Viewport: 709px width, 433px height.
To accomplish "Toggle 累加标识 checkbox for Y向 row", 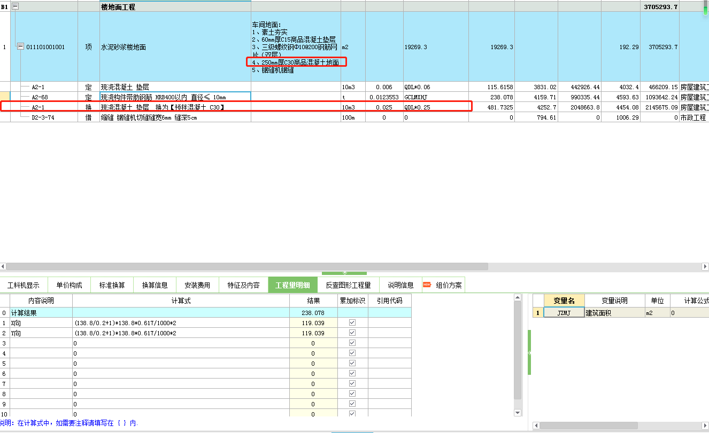I will (352, 333).
